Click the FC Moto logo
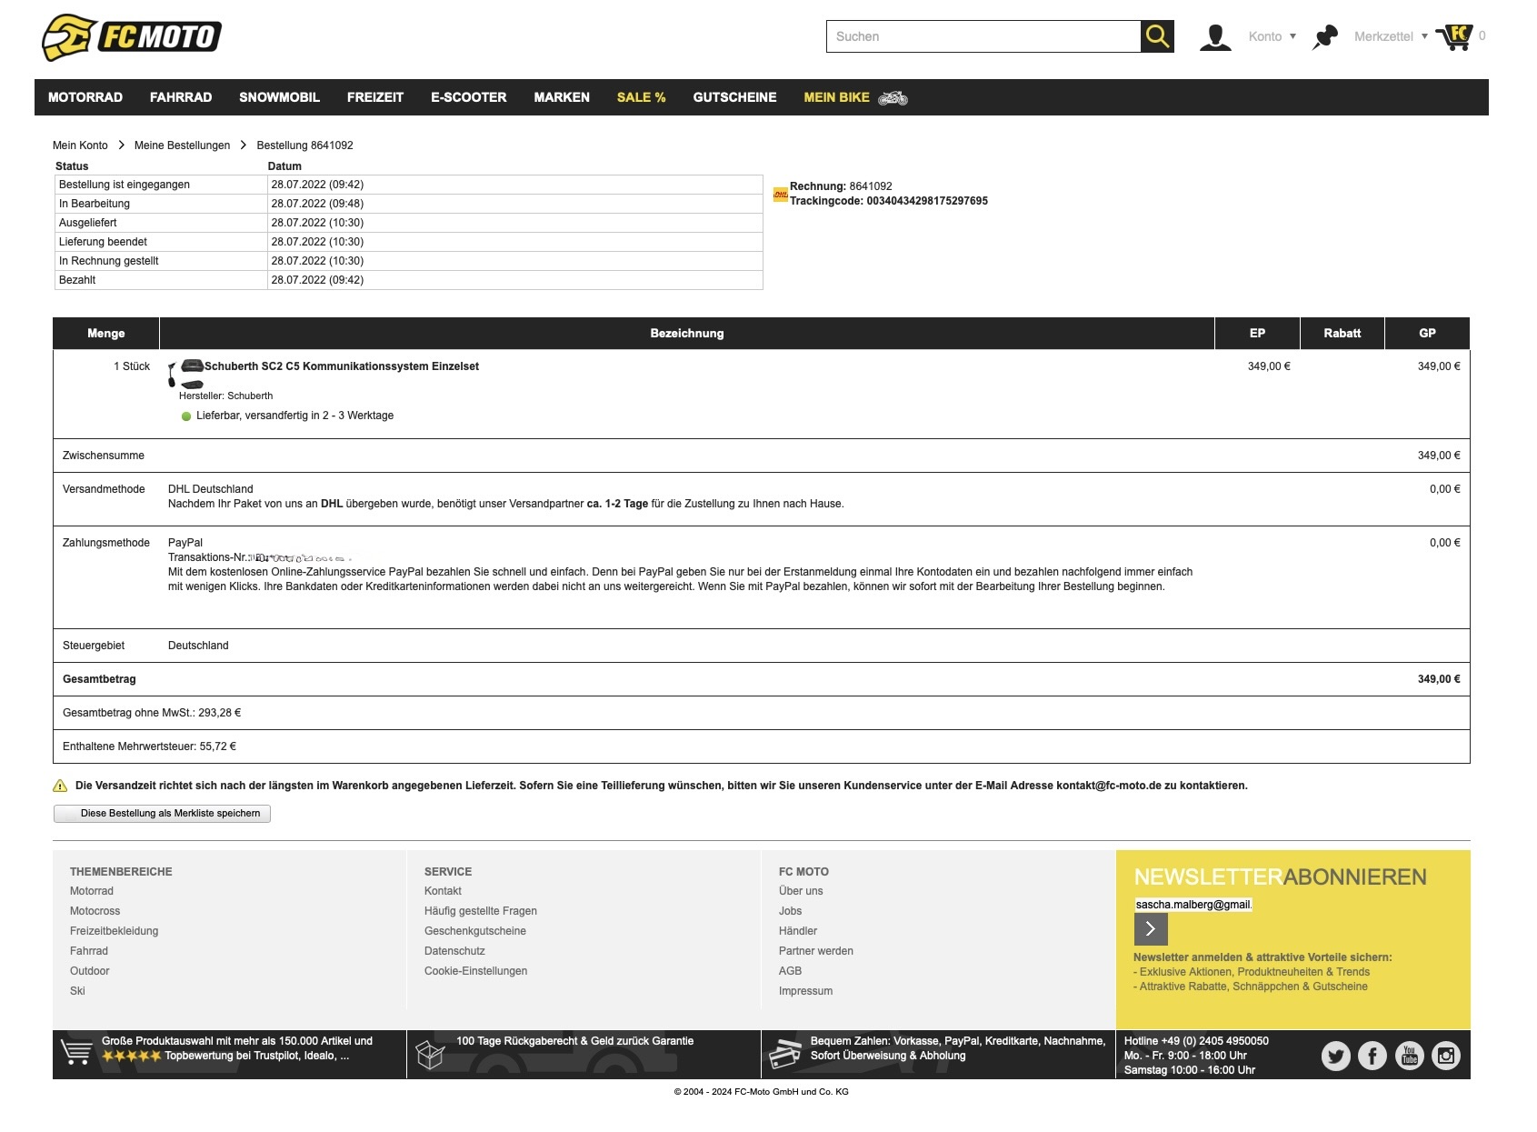Image resolution: width=1537 pixels, height=1132 pixels. (132, 37)
